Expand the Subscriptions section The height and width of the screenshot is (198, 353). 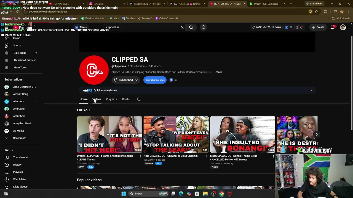point(15,79)
